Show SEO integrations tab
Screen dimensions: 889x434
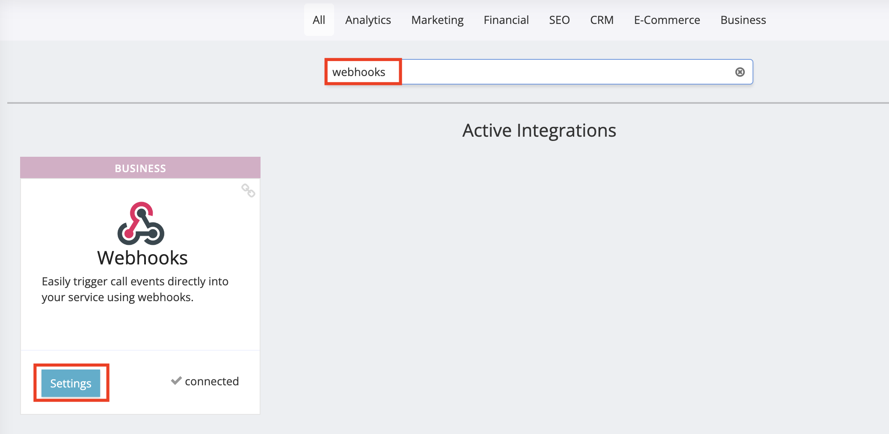pos(559,20)
